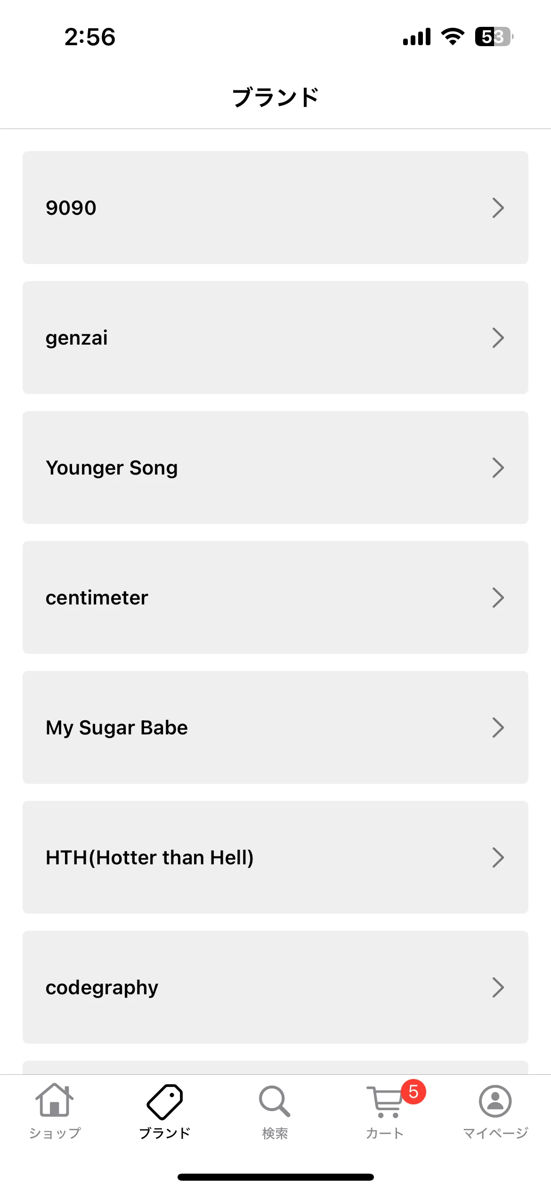Screen dimensions: 551x1192
Task: Tap the cart badge showing 5
Action: [x=413, y=1092]
